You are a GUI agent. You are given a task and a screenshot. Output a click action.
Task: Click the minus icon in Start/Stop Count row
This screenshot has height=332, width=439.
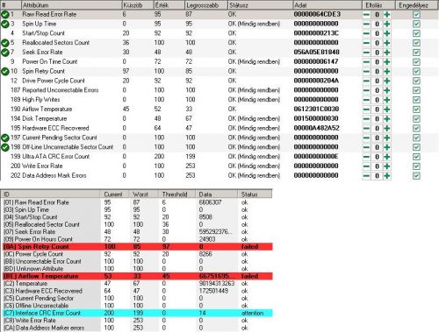coord(366,33)
